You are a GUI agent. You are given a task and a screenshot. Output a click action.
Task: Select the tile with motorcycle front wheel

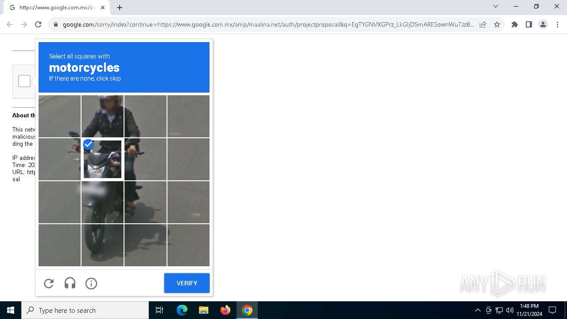102,245
